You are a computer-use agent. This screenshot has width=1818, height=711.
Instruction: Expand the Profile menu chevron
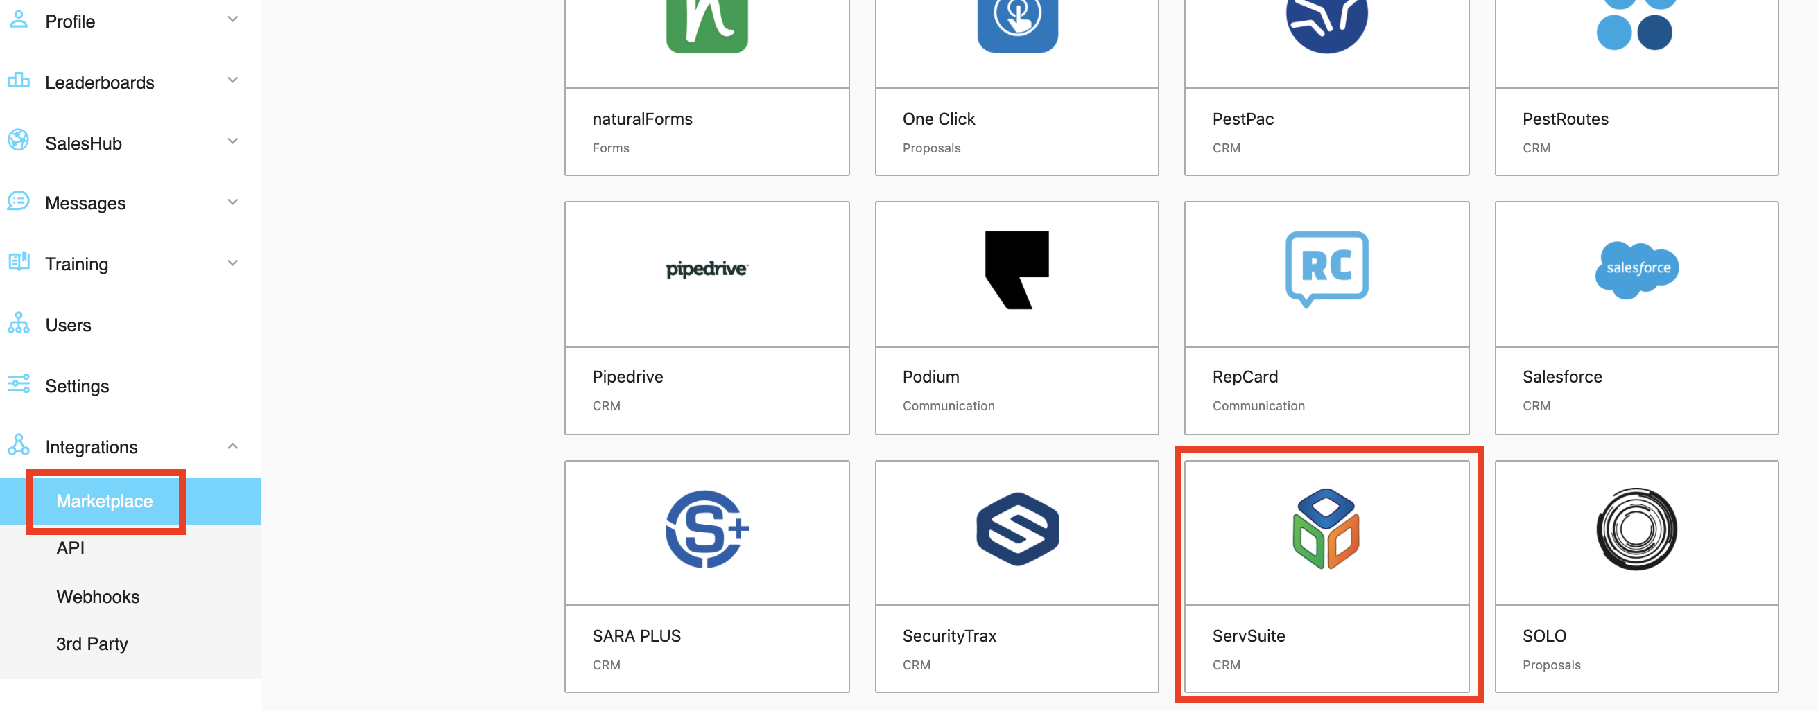(x=232, y=19)
